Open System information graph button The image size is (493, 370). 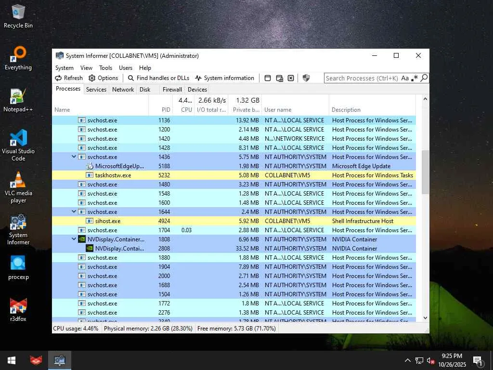point(224,78)
